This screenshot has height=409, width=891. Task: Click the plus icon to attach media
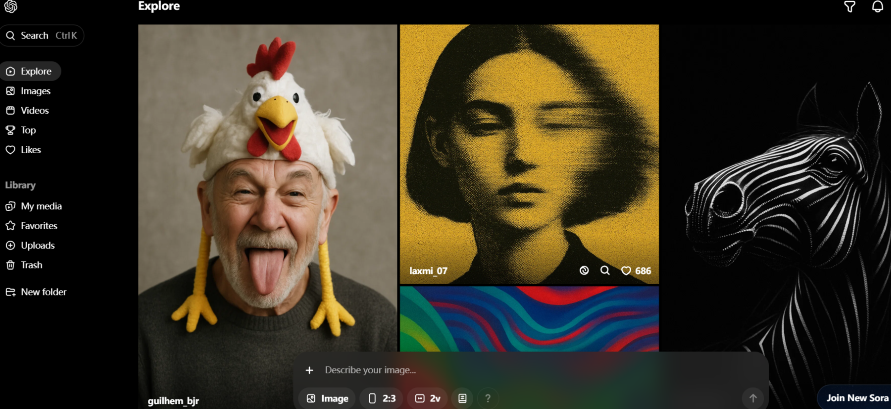point(309,370)
